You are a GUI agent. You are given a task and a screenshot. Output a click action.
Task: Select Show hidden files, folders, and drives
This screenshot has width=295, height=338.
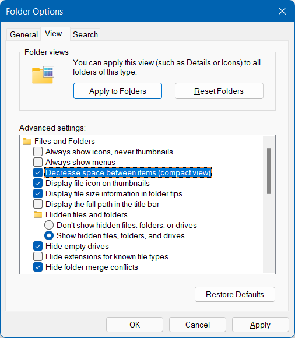click(49, 235)
